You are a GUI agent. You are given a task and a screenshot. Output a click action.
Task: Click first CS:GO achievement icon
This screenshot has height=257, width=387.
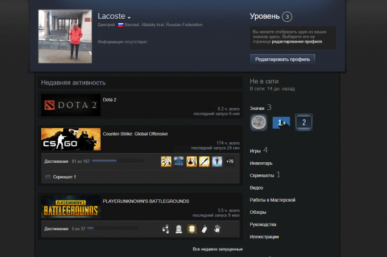166,162
